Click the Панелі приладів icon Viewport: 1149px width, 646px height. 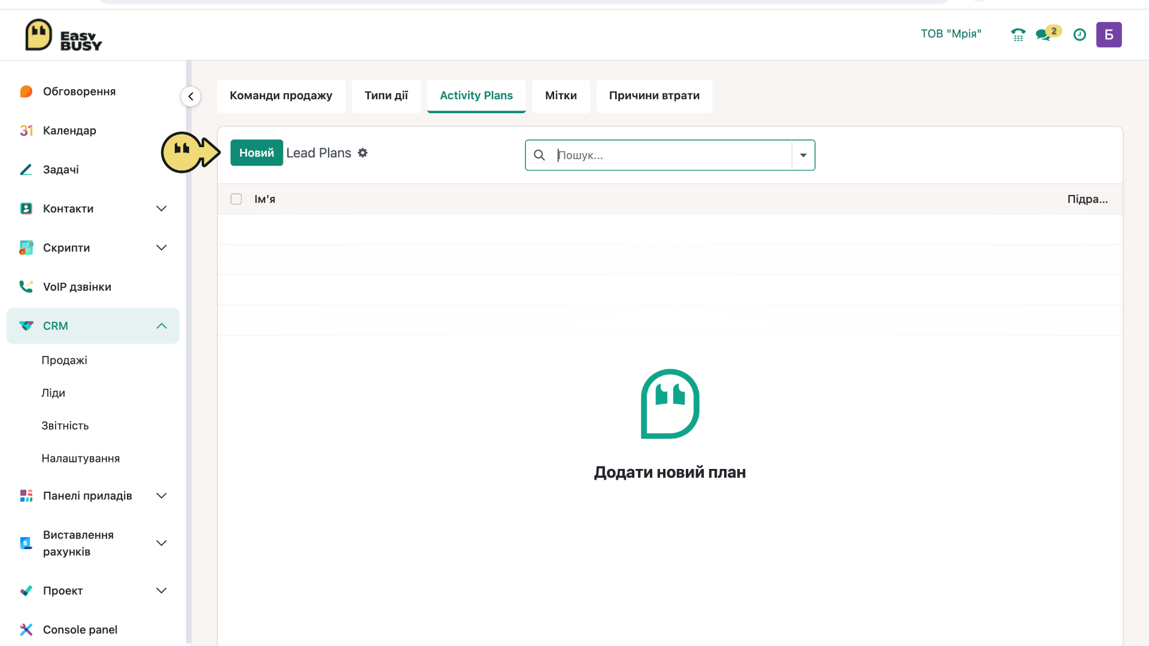[x=26, y=496]
